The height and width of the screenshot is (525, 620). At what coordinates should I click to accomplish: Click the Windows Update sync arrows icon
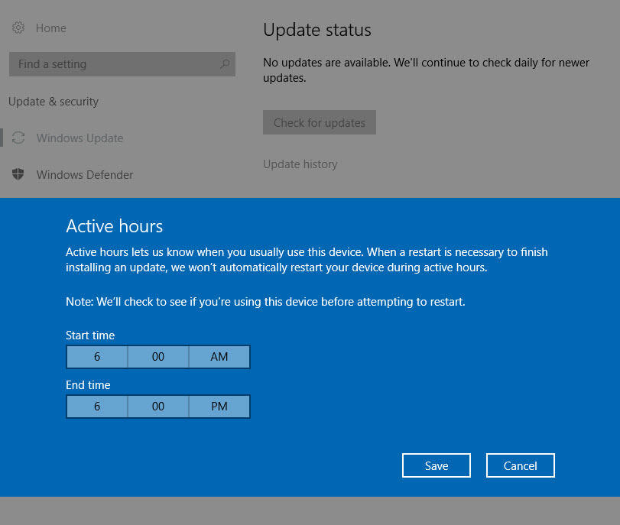[18, 138]
